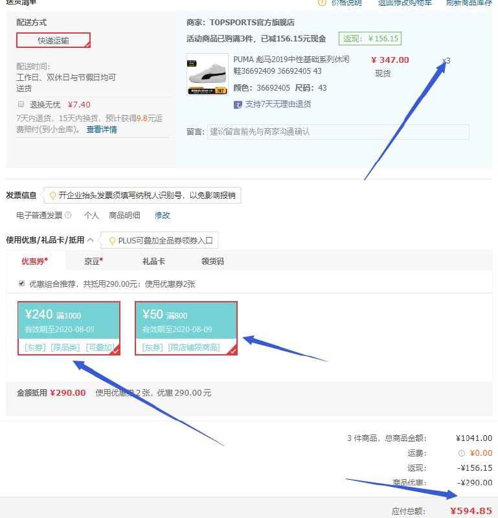
Task: Click the 返现 ¥156.15 badge
Action: [370, 39]
